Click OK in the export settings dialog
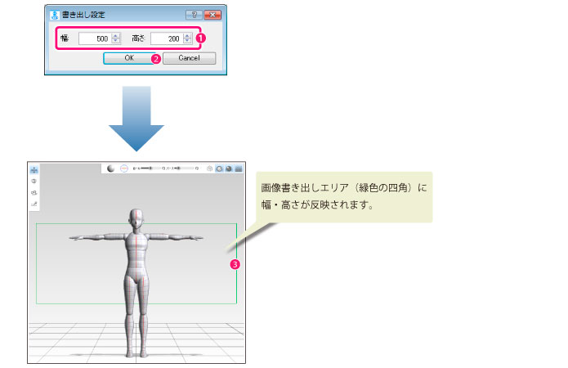Viewport: 568px width, 368px height. [129, 58]
